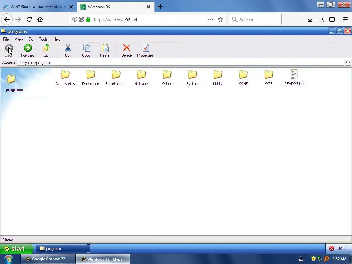Click the green Forward arrow icon
The image size is (352, 264).
click(28, 48)
